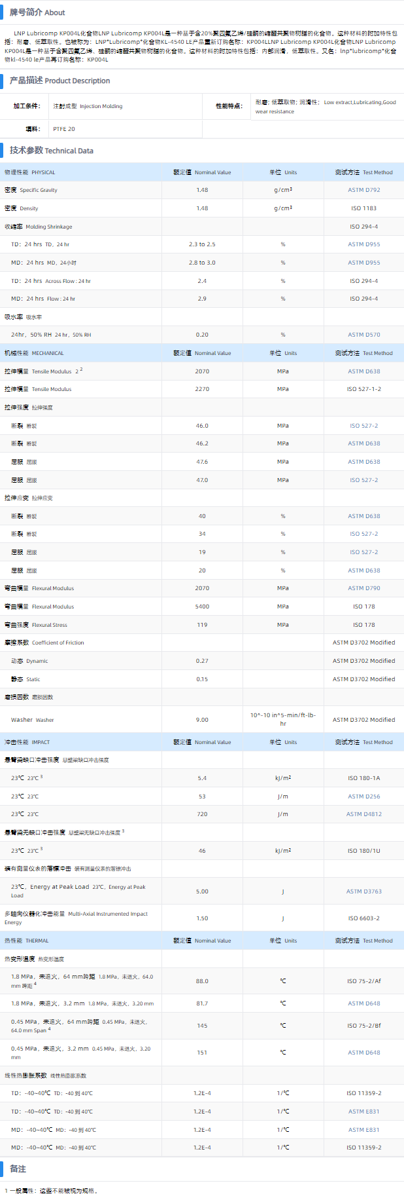Follow the ASTM D790 Flexural Modulus link
This screenshot has width=404, height=1198.
point(363,588)
